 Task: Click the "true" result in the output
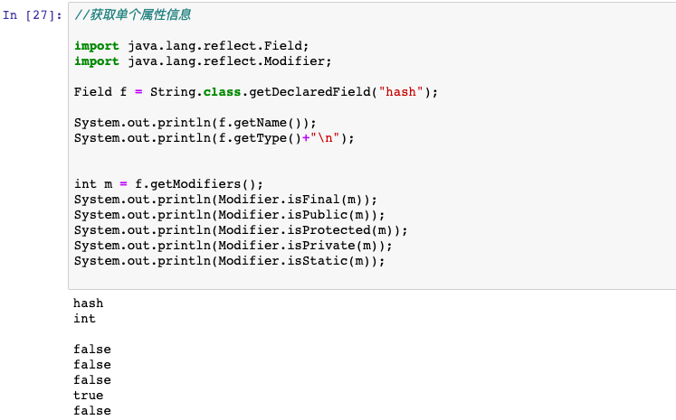click(x=89, y=396)
